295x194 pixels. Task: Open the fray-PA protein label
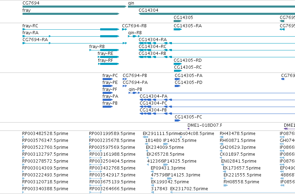(110, 96)
